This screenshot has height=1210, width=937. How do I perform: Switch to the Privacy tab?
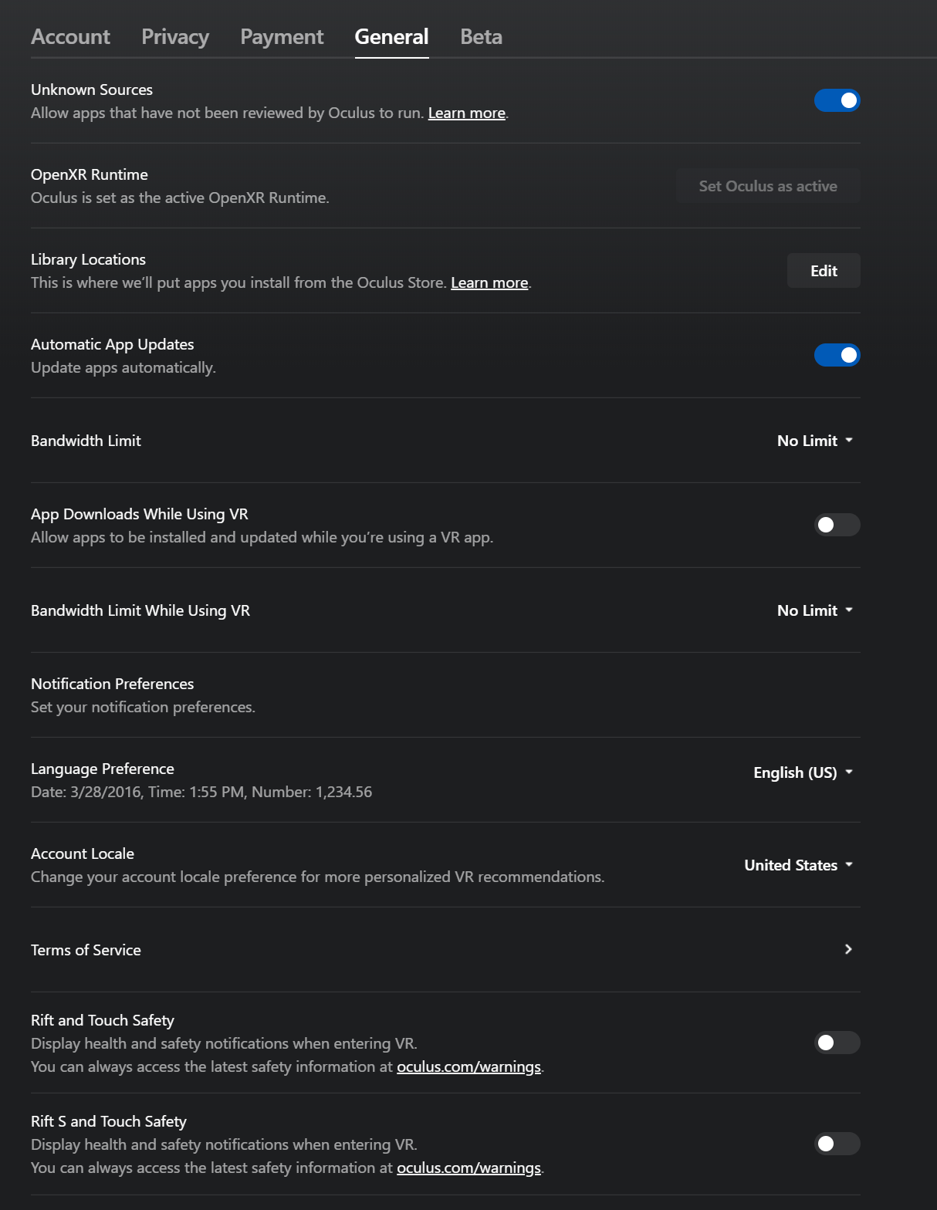(x=175, y=36)
